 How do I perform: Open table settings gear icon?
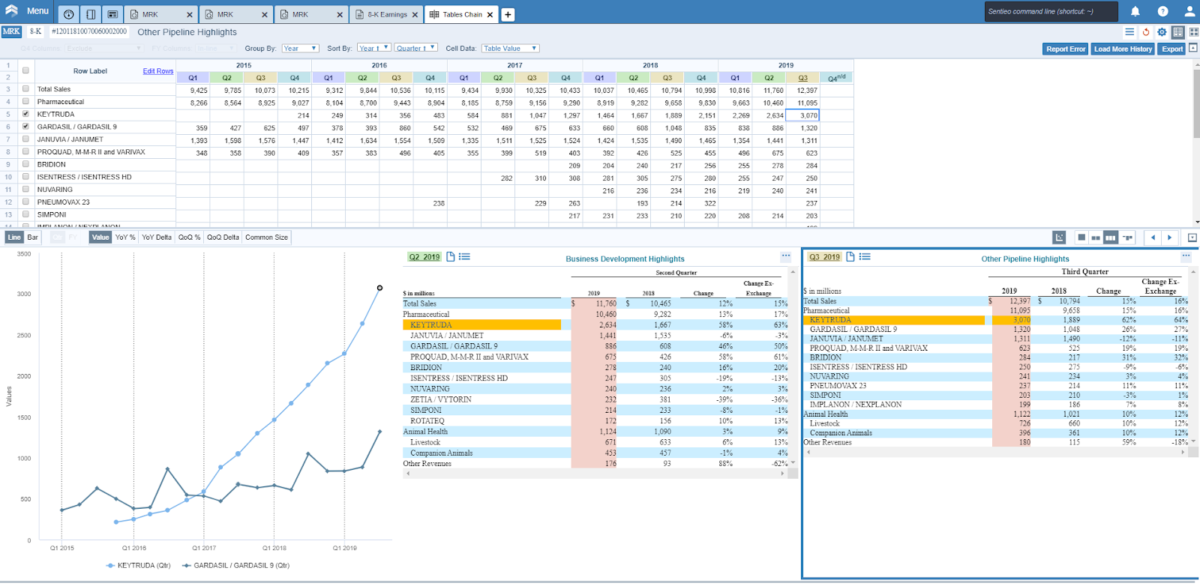coord(1162,31)
